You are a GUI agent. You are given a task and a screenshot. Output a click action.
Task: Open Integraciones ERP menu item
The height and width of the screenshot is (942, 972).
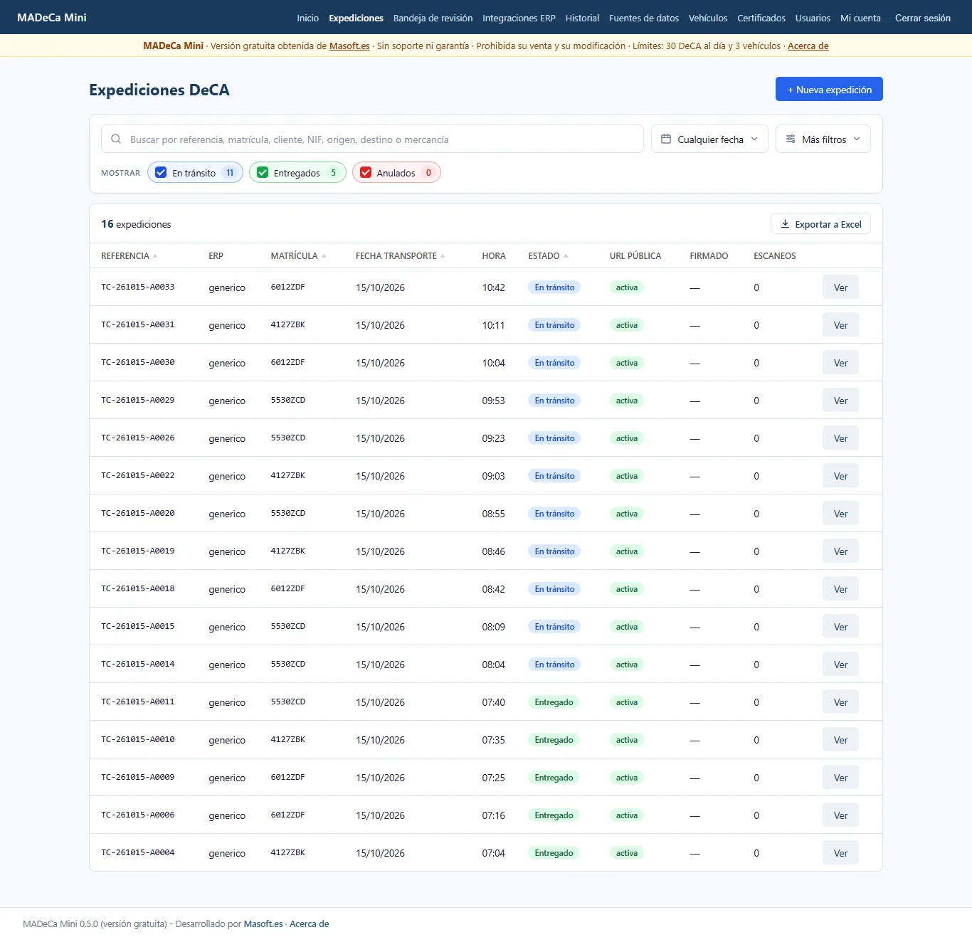(x=519, y=18)
